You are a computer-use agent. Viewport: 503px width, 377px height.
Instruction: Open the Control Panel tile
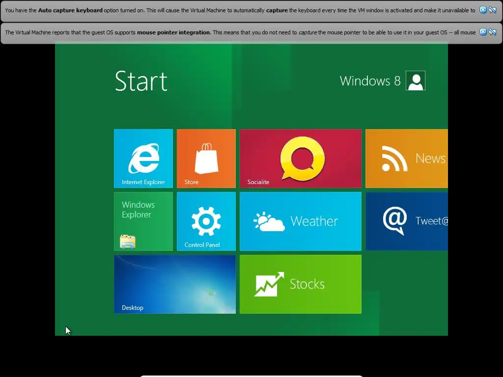click(x=206, y=221)
